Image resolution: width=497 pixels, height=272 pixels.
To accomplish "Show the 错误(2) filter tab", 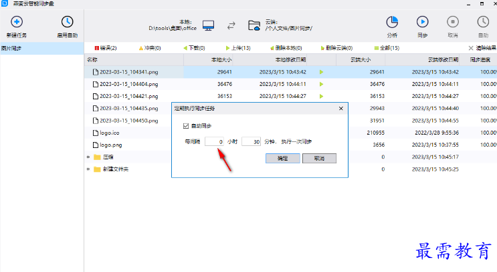I will tap(106, 48).
